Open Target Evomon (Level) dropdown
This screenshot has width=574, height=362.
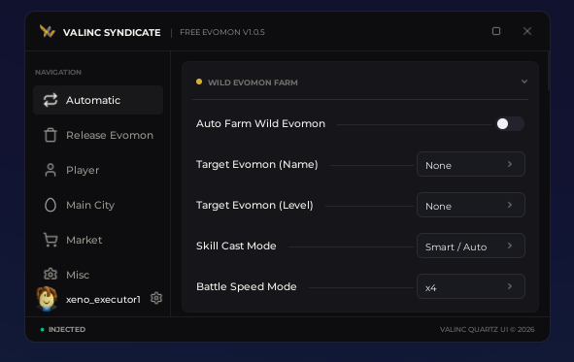pos(471,205)
